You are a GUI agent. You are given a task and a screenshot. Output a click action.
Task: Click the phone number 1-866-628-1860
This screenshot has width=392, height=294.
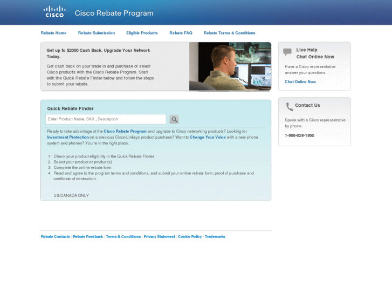[x=299, y=135]
